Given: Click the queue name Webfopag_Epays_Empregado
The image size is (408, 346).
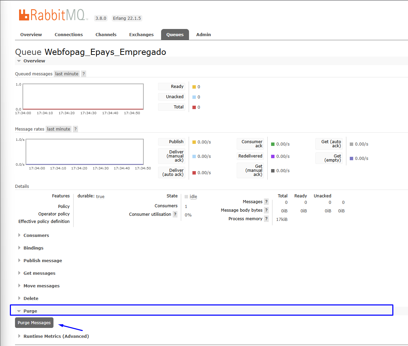Looking at the screenshot, I should pos(105,52).
